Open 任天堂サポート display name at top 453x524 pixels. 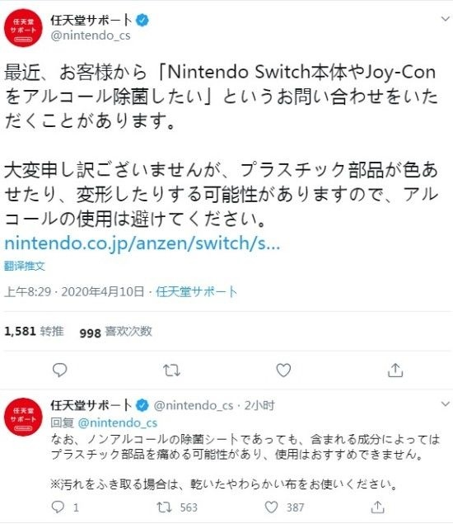pos(91,20)
